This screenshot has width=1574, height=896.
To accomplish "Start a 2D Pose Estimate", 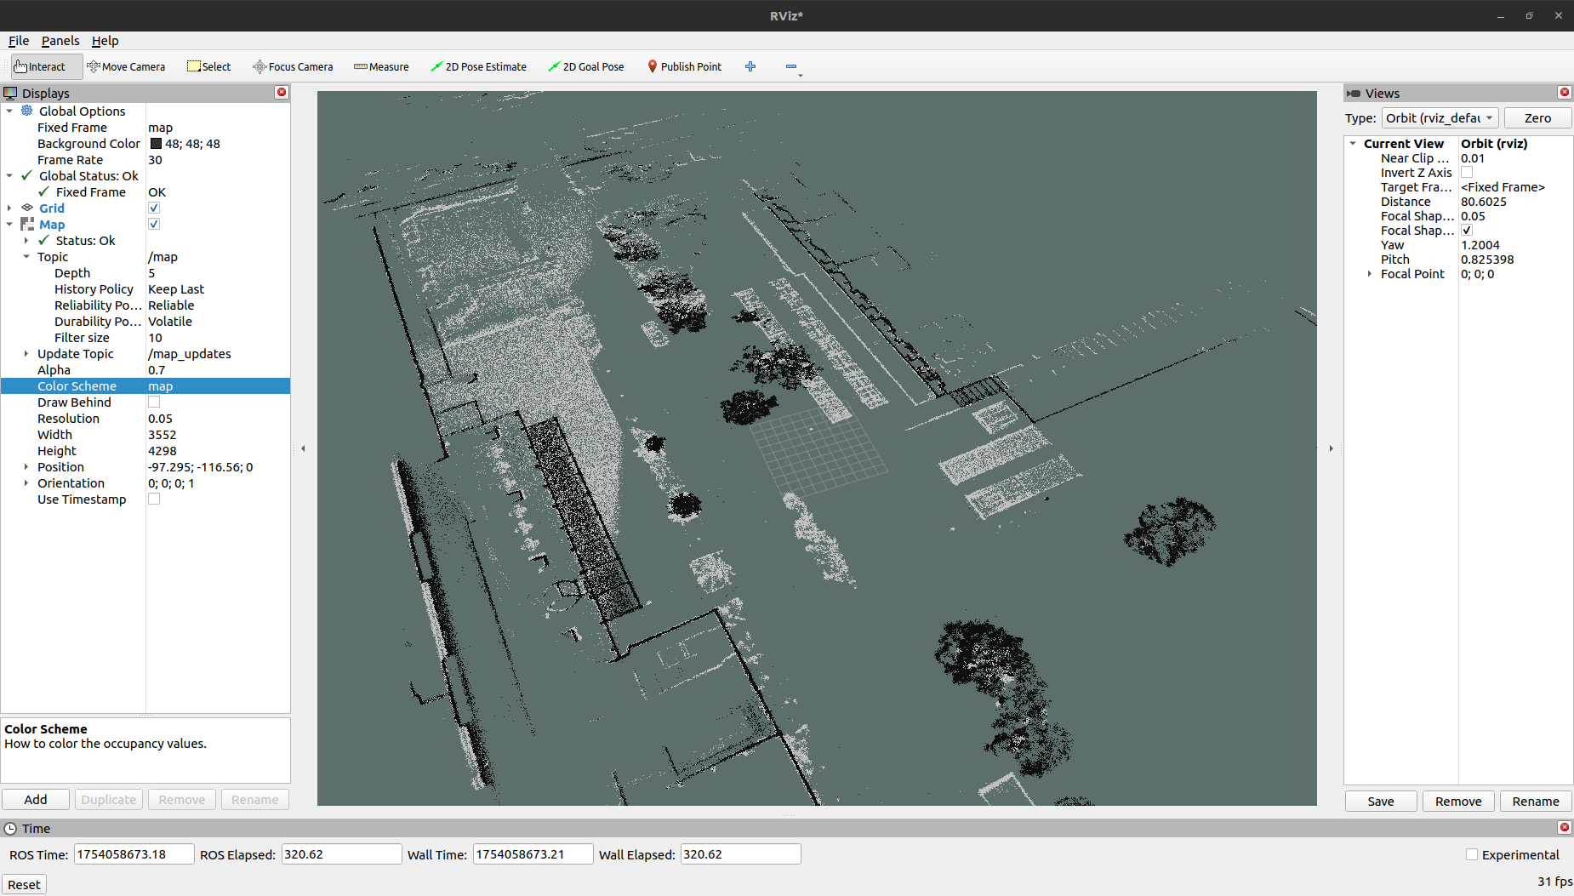I will (x=479, y=66).
